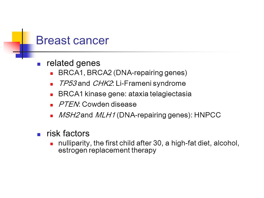Click the red bullet beside TP53 line
The width and height of the screenshot is (264, 198).
[51, 84]
